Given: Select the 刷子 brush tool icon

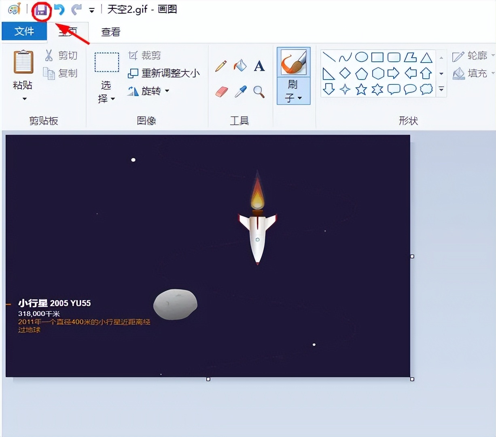Looking at the screenshot, I should pyautogui.click(x=293, y=63).
